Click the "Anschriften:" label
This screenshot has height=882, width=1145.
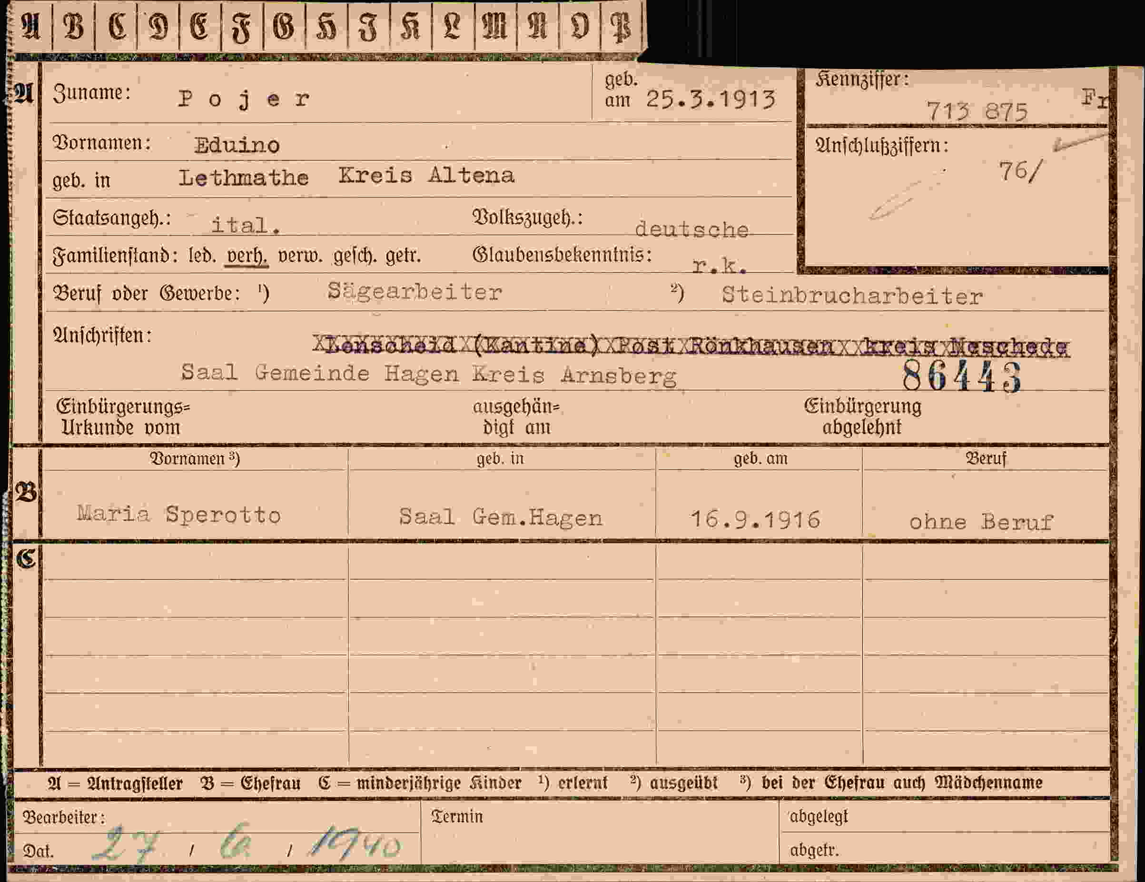pos(102,335)
